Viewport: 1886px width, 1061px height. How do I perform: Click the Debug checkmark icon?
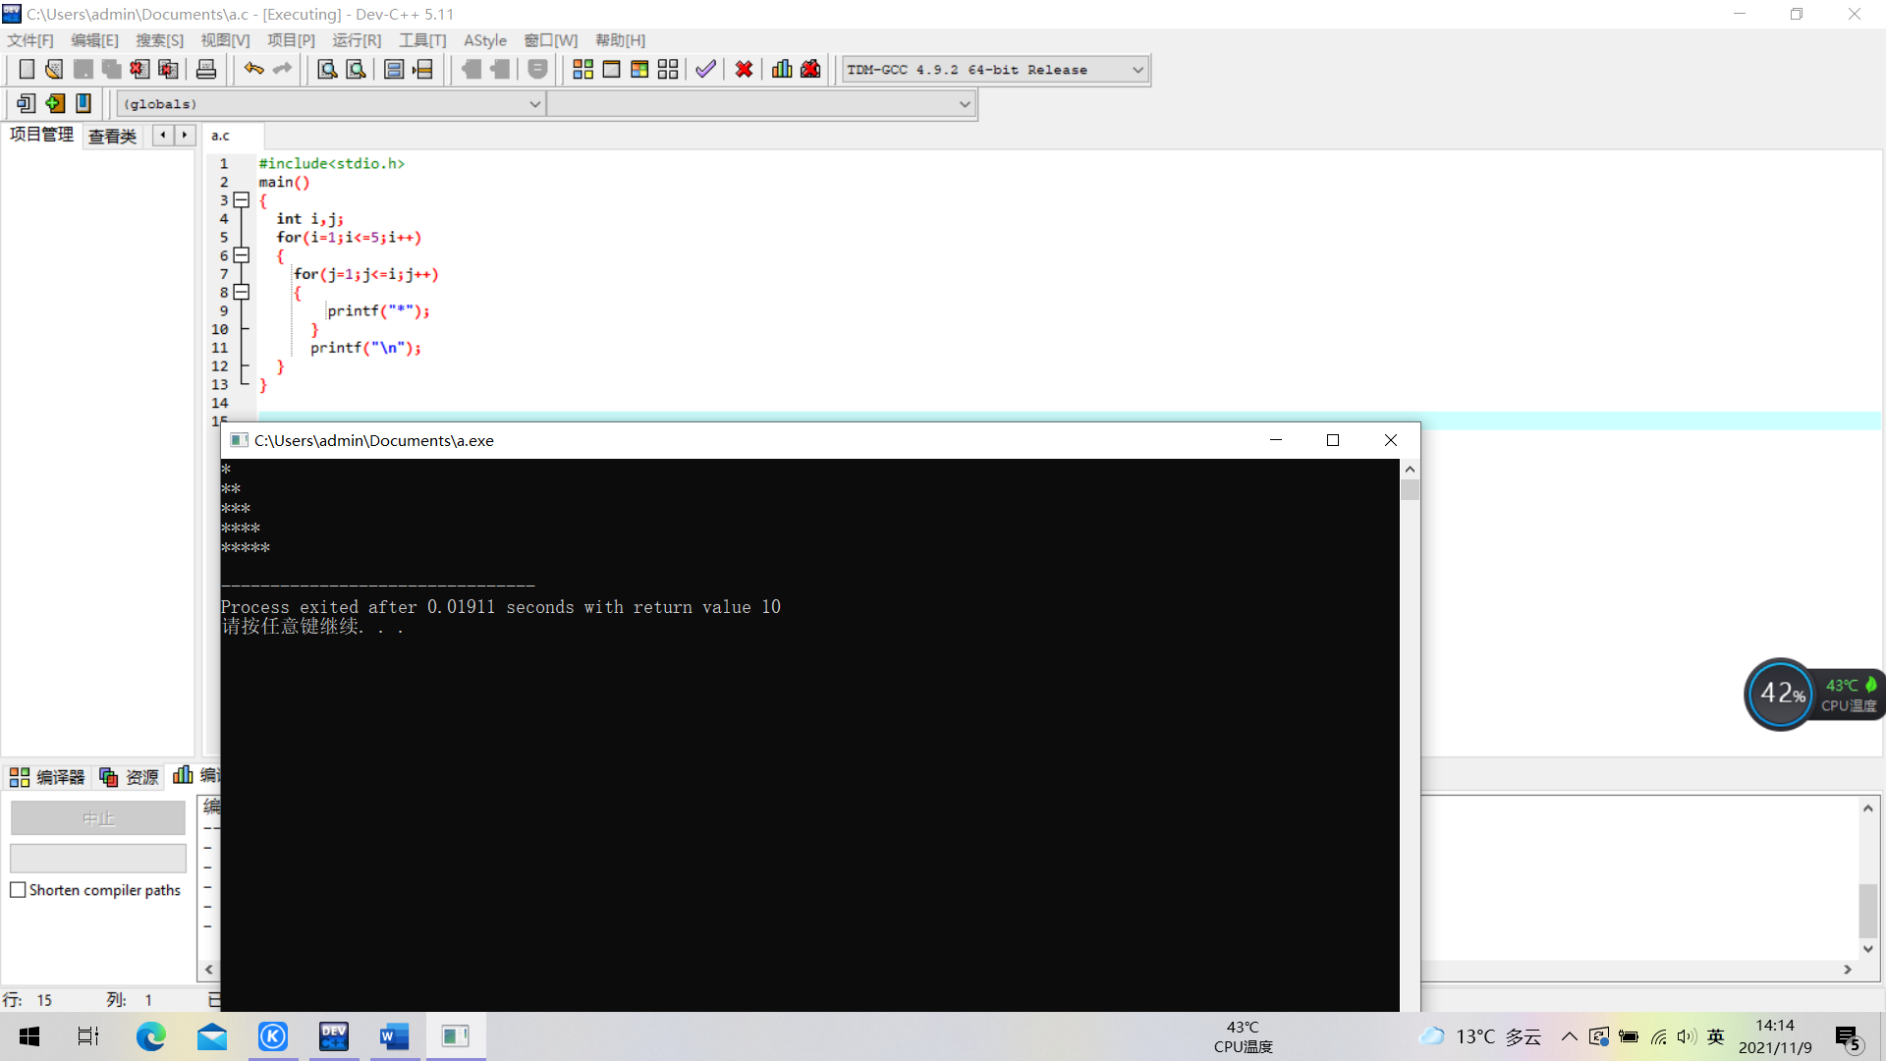[x=705, y=70]
